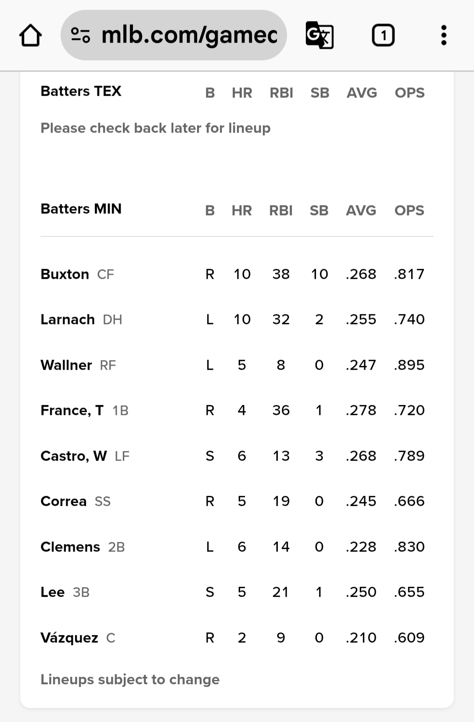Open Buxton's player link
The height and width of the screenshot is (722, 474).
coord(65,274)
